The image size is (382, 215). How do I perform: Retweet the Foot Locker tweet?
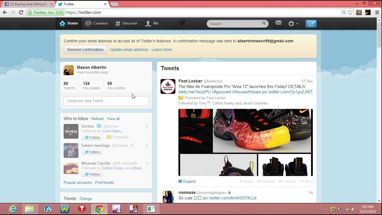click(x=266, y=182)
